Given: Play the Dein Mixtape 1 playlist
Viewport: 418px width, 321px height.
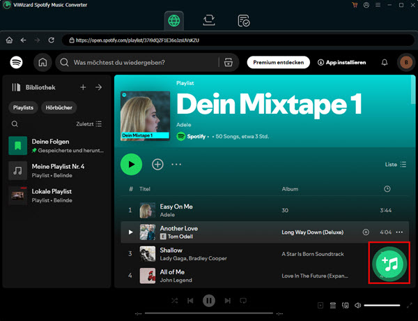Looking at the screenshot, I should 131,164.
